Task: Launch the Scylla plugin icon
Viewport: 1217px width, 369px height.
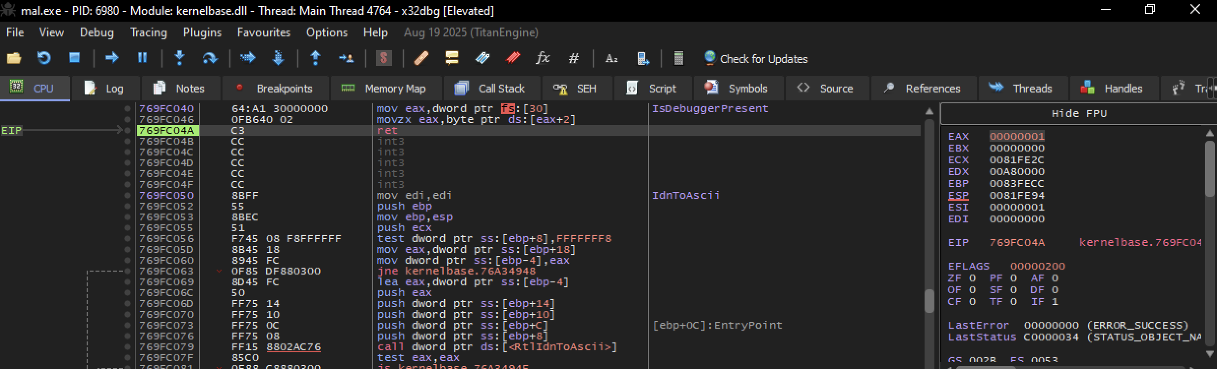Action: (x=384, y=58)
